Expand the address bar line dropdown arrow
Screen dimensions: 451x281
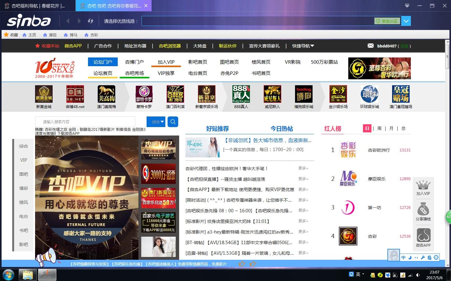[x=406, y=21]
